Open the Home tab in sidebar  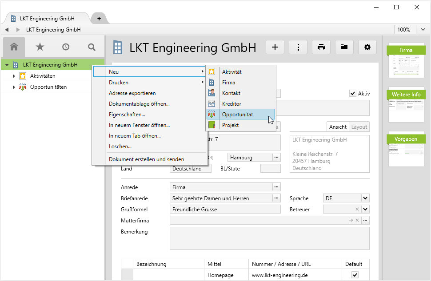click(x=14, y=47)
